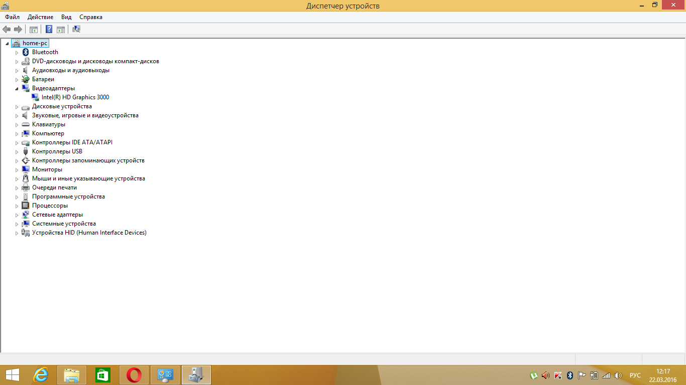Open the Действие menu
The width and height of the screenshot is (686, 385).
click(x=40, y=17)
